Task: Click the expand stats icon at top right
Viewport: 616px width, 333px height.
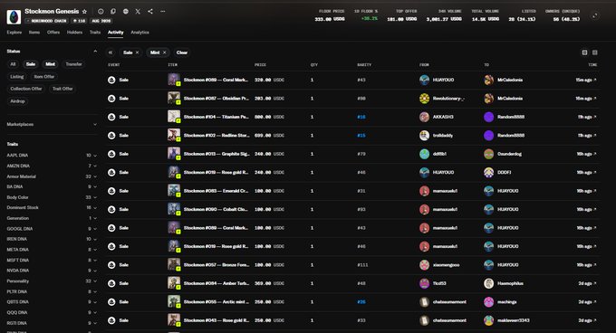Action: [595, 15]
